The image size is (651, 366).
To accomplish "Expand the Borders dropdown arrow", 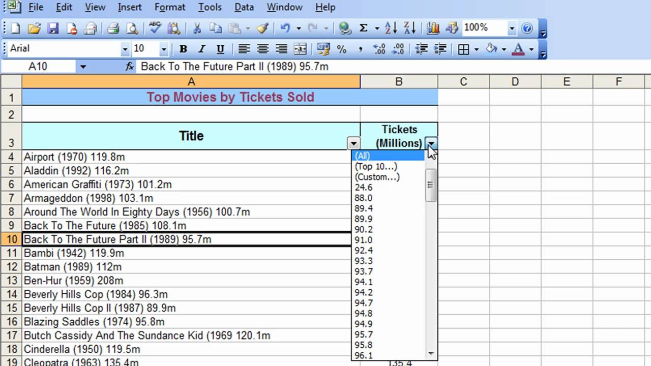I will coord(477,49).
